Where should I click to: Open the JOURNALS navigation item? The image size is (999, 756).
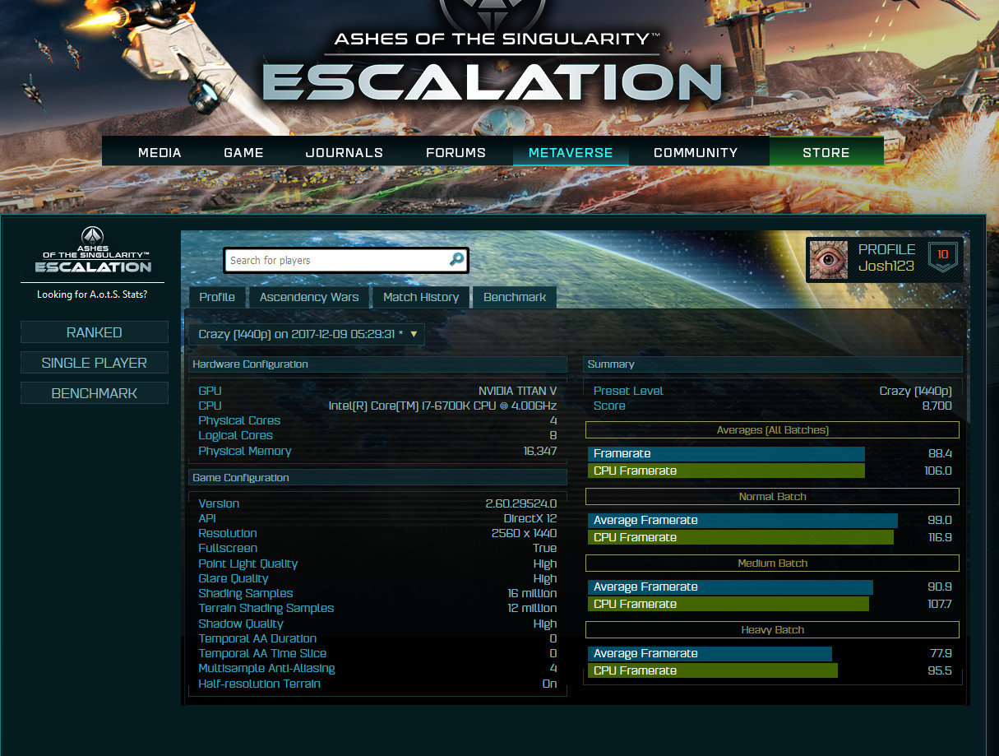pyautogui.click(x=344, y=152)
